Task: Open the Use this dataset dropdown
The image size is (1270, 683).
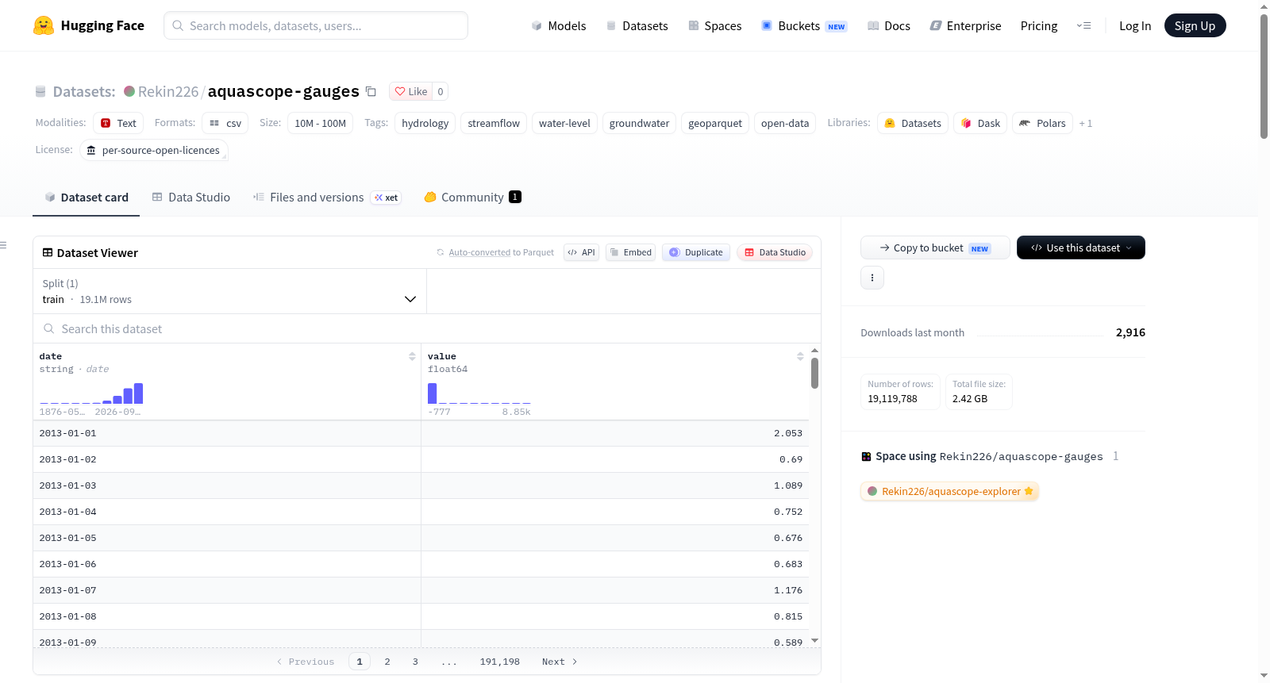Action: click(x=1081, y=247)
